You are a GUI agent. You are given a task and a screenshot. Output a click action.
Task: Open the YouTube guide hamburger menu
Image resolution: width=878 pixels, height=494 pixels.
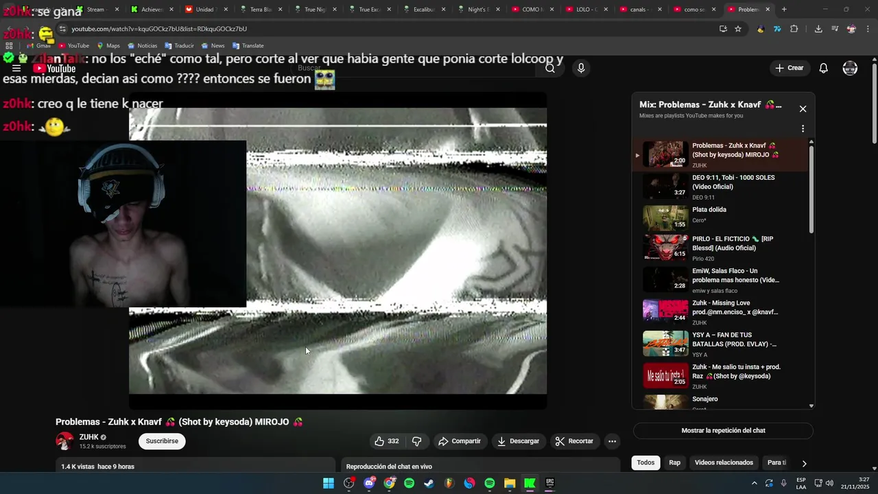(x=16, y=69)
